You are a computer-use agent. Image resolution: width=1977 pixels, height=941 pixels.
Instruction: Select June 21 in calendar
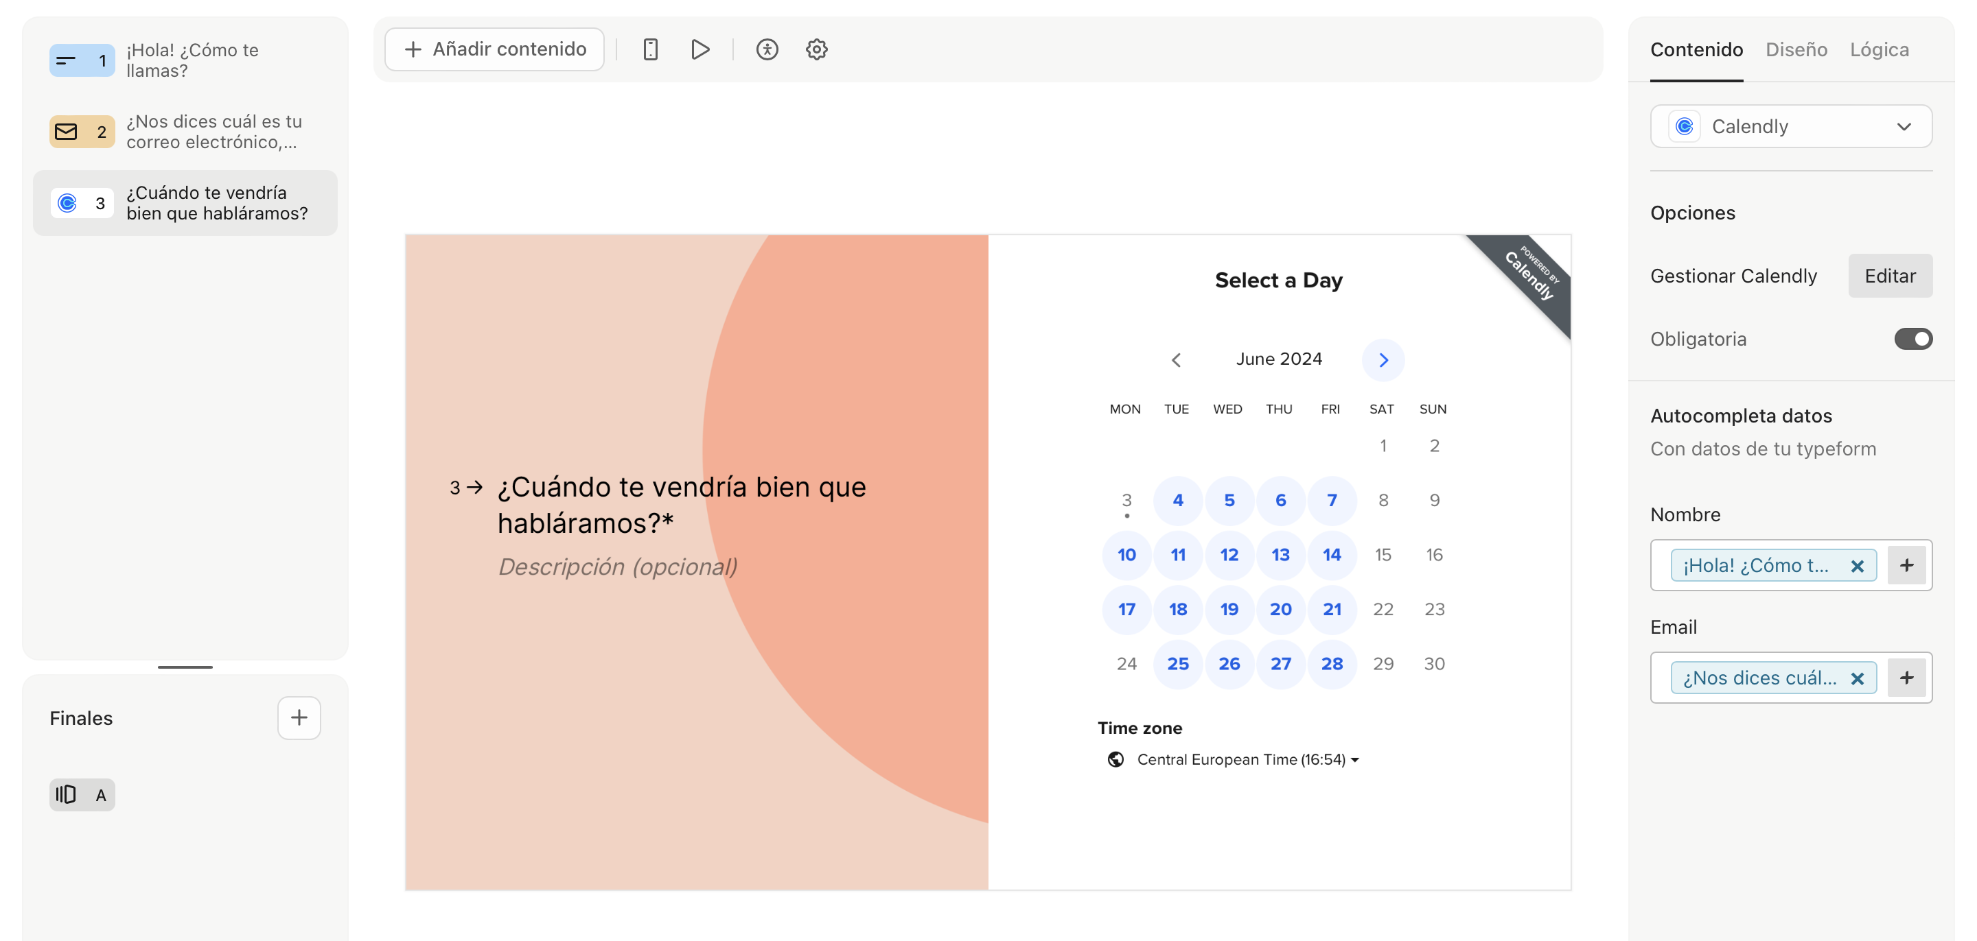click(x=1332, y=609)
